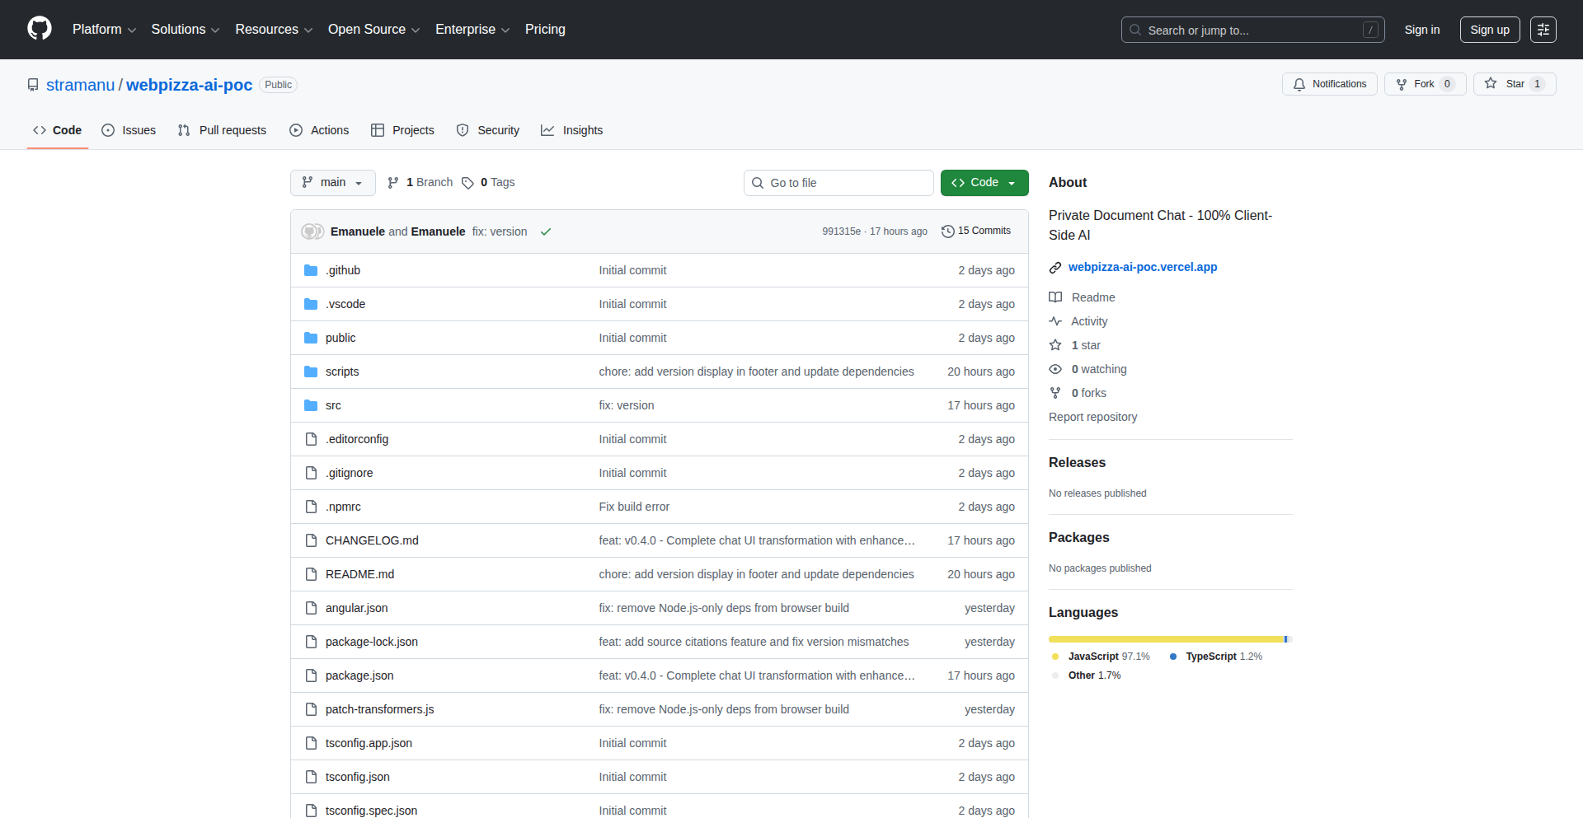Click the commit history clock icon
1583x818 pixels.
coord(947,231)
